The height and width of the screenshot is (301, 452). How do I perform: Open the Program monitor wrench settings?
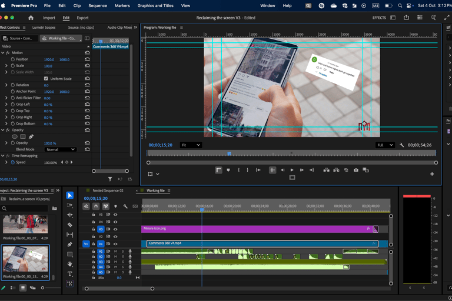tap(402, 145)
